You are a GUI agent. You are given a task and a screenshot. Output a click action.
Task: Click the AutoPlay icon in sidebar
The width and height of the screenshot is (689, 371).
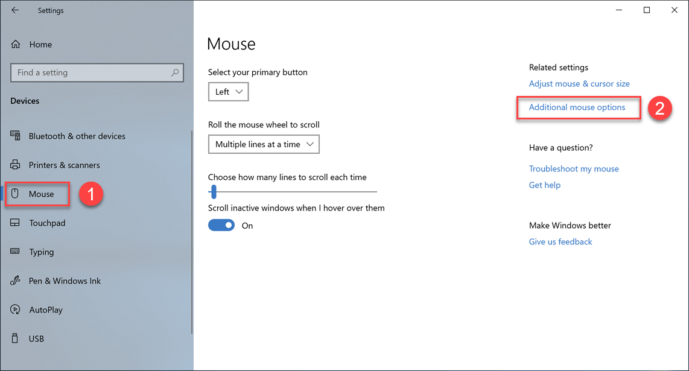[15, 309]
